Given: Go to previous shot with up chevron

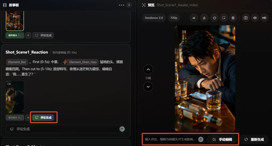Looking at the screenshot, I should (148, 69).
